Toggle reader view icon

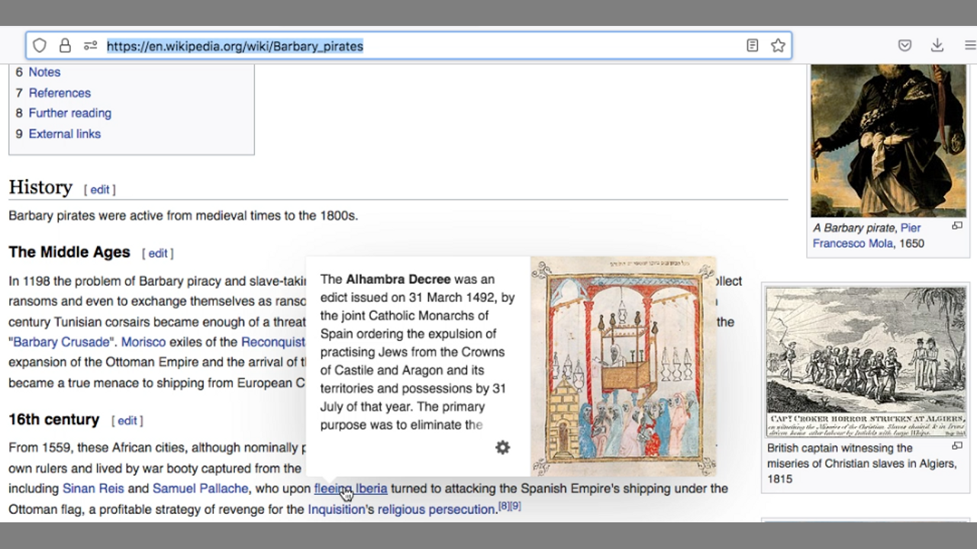click(753, 46)
